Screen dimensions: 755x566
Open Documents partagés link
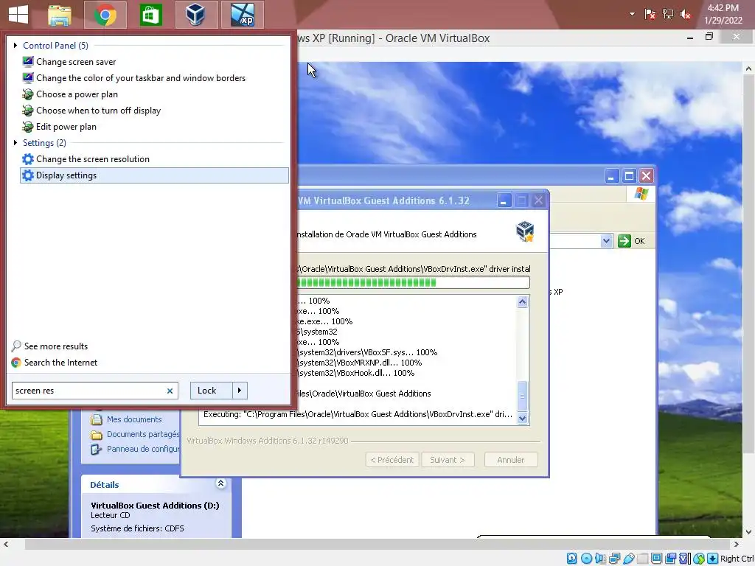143,434
